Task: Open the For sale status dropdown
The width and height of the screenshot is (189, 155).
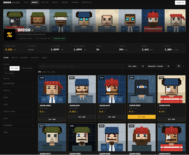Action: click(x=136, y=66)
